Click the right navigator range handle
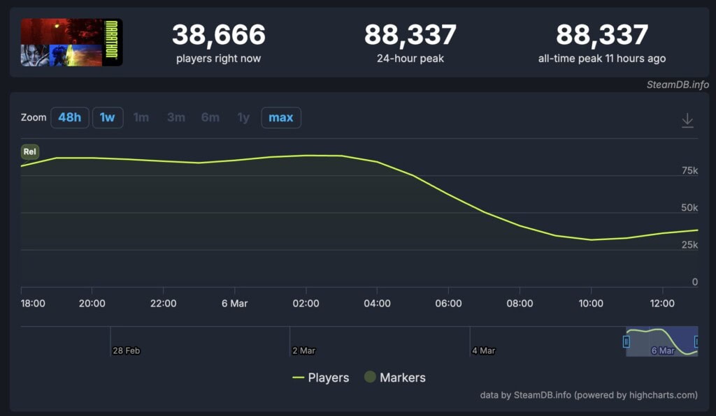Image resolution: width=716 pixels, height=416 pixels. click(696, 341)
